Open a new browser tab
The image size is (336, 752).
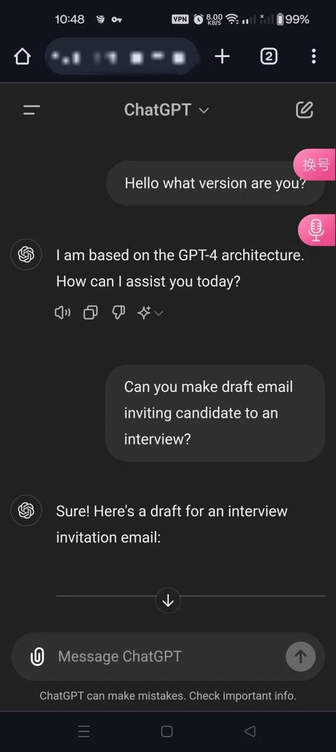(222, 56)
